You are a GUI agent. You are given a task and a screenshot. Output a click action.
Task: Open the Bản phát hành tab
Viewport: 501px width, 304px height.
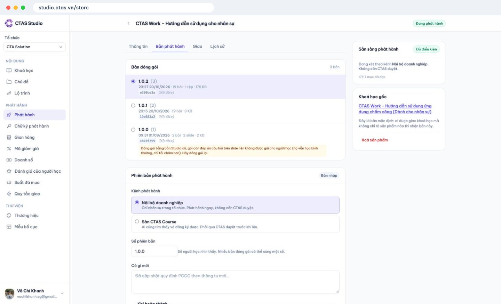(170, 47)
